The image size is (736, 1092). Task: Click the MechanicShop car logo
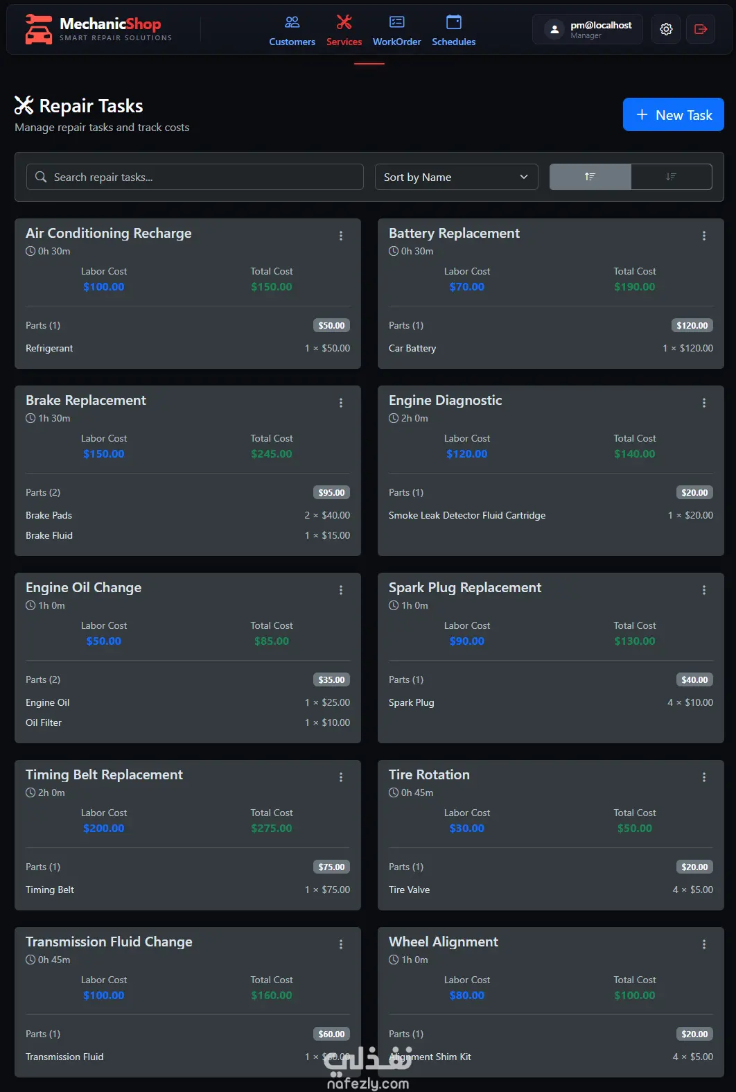click(x=38, y=29)
